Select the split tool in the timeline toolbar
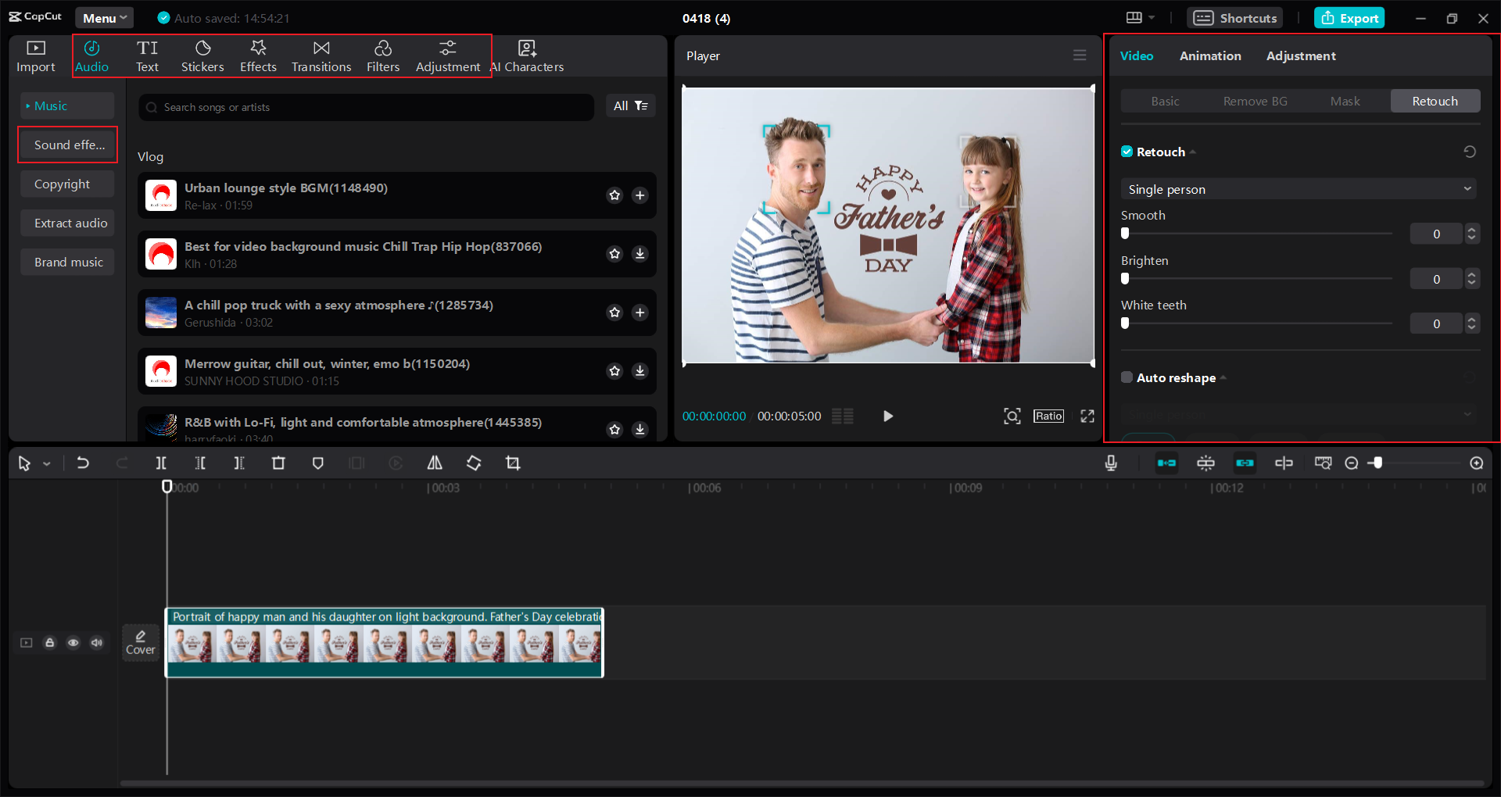Image resolution: width=1501 pixels, height=797 pixels. [x=161, y=463]
